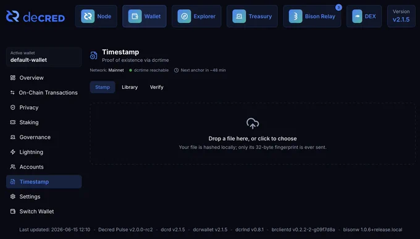Click the Timestamp sidebar icon
420x239 pixels.
tap(12, 182)
